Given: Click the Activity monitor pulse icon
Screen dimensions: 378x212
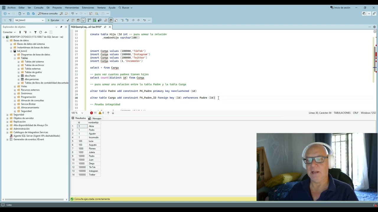Looking at the screenshot, I should tap(45, 32).
